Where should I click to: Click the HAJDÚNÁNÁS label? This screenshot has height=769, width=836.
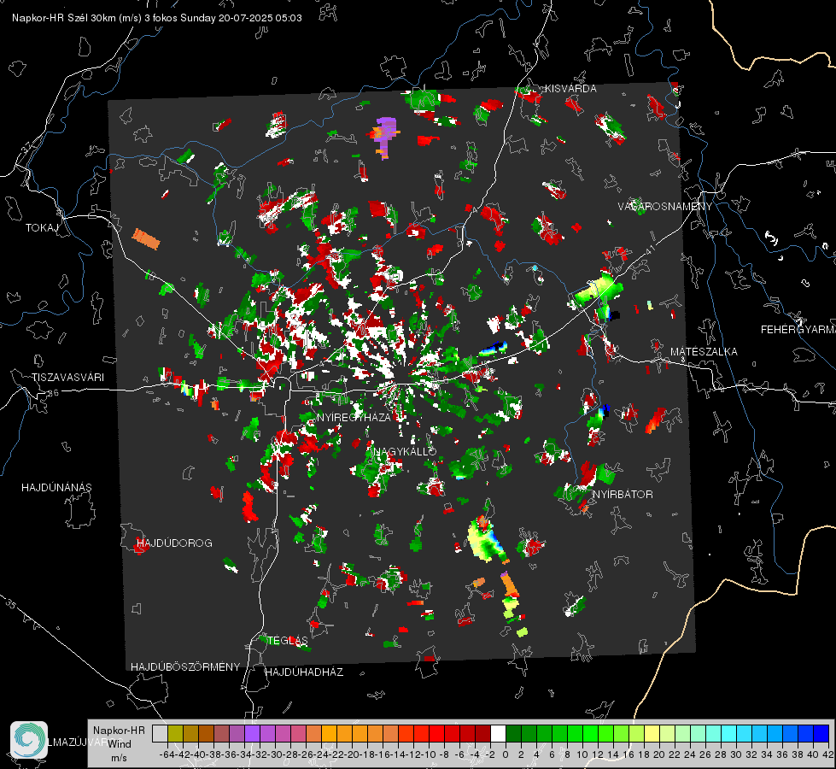tap(56, 487)
